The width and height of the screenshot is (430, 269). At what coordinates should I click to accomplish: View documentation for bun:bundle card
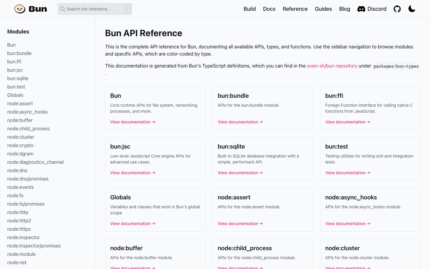(240, 122)
